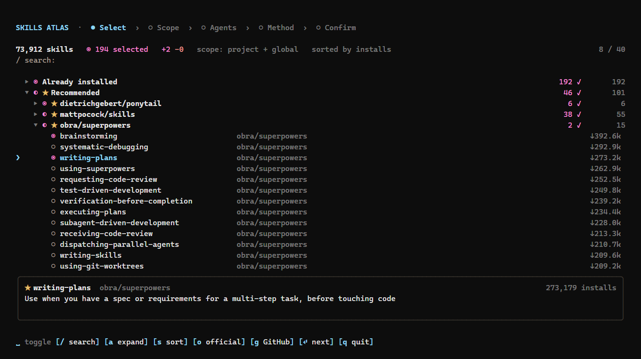Screen dimensions: 641x359
Task: Click the row cursor arrow at writing-plans
Action: click(x=18, y=158)
